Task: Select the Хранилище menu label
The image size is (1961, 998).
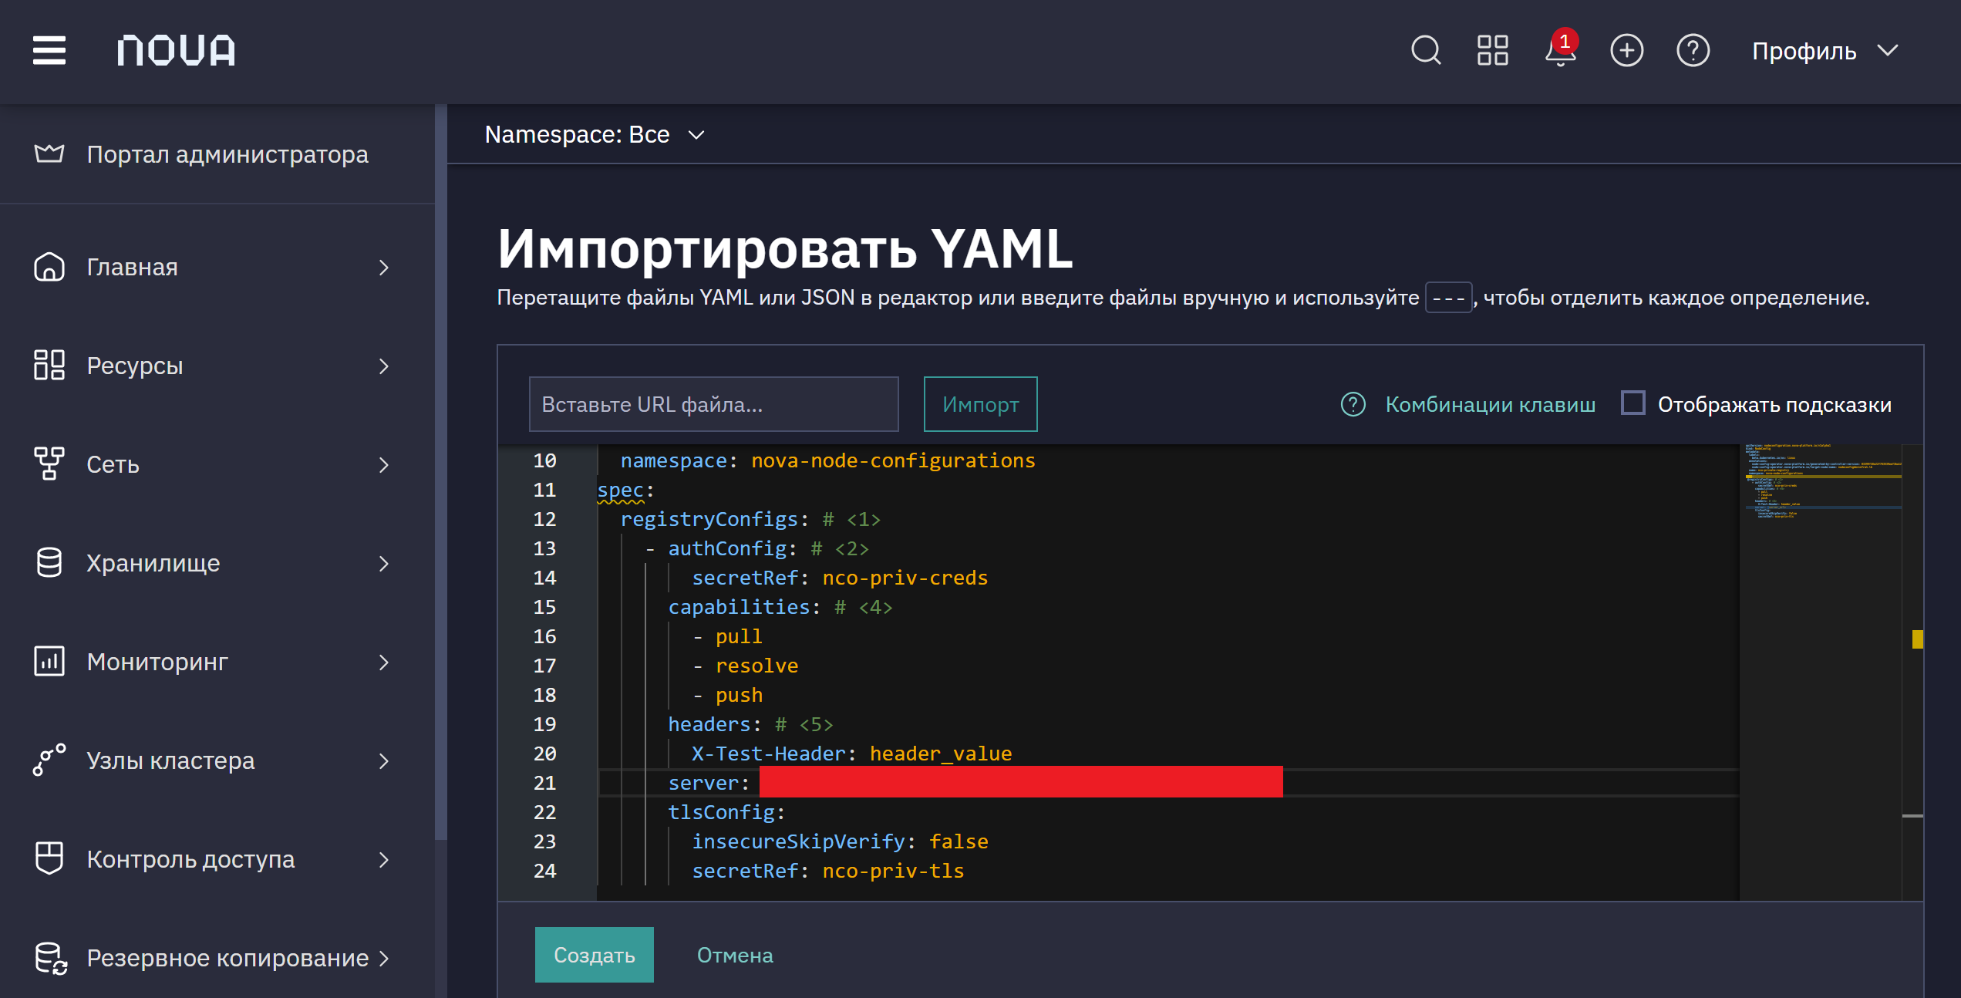Action: (153, 564)
